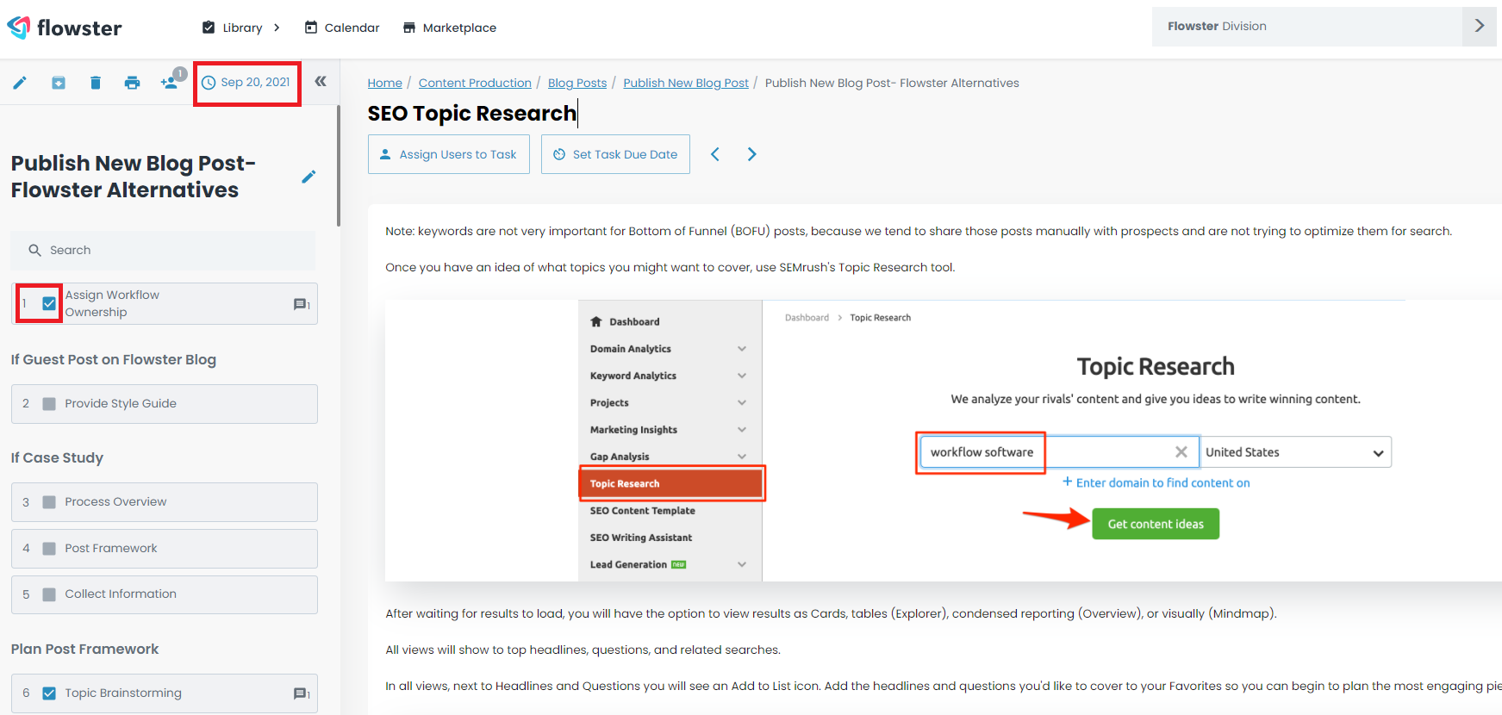The width and height of the screenshot is (1502, 715).
Task: Uncheck Assign Workflow Ownership task
Action: [x=49, y=303]
